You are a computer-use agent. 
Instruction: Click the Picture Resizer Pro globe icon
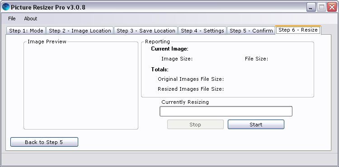coord(6,7)
